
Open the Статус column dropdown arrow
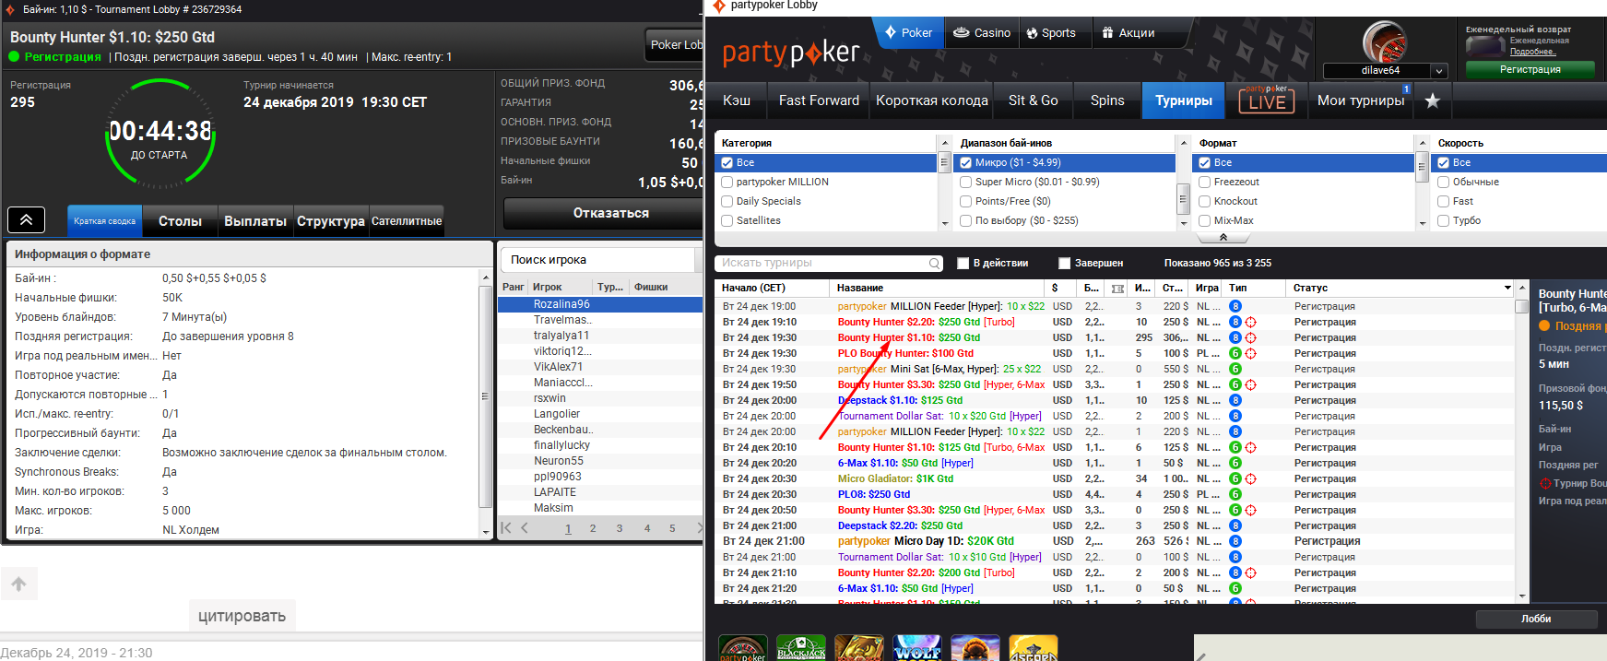(1508, 288)
